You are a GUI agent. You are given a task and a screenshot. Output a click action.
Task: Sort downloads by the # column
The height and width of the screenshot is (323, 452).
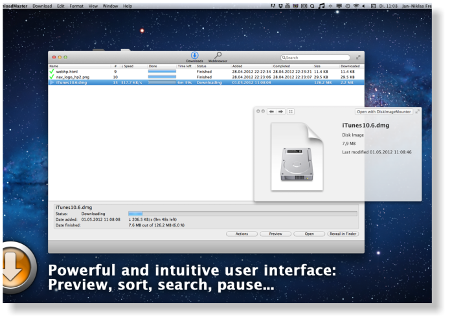tap(115, 66)
